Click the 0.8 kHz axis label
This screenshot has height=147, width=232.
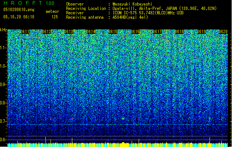(3, 103)
